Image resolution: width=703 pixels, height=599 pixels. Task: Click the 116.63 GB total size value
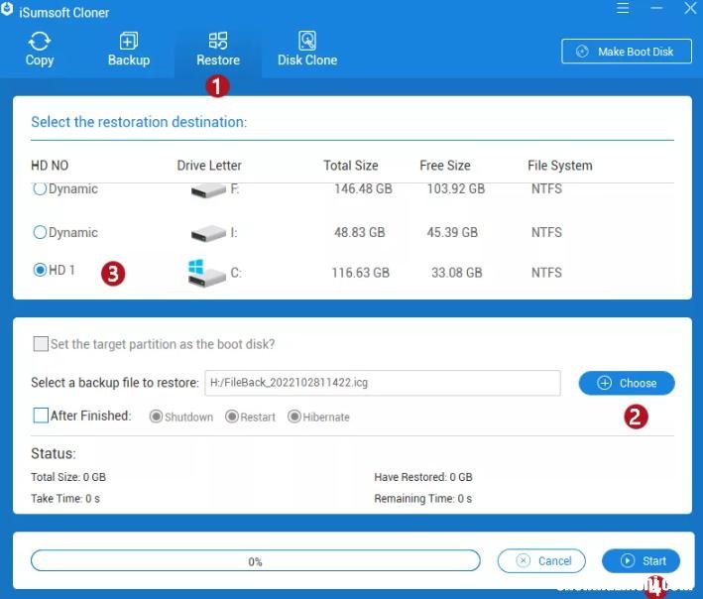361,273
